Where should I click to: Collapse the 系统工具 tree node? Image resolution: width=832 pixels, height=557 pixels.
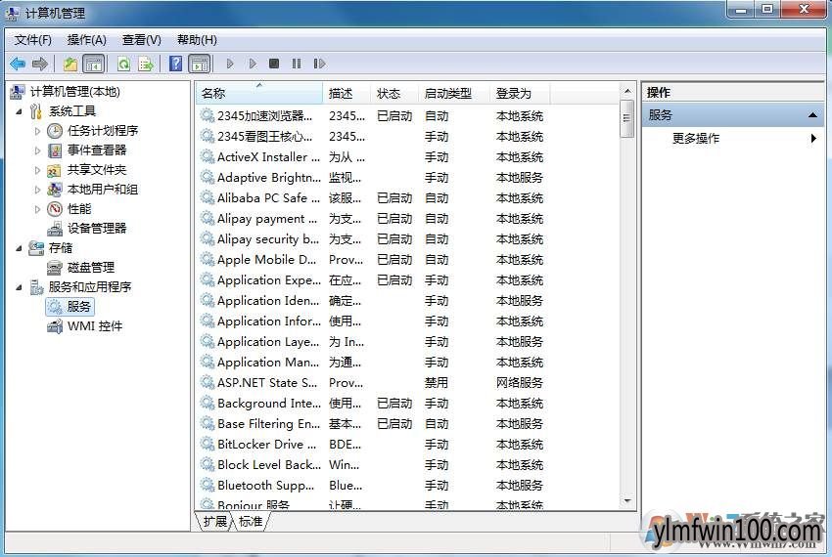pyautogui.click(x=20, y=111)
